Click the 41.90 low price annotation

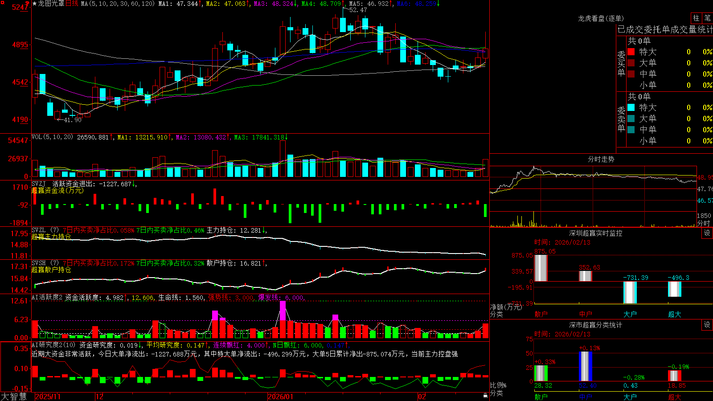click(73, 120)
